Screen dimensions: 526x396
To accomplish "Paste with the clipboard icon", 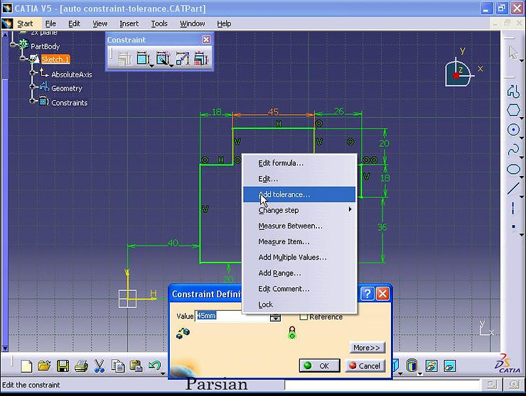I will click(x=136, y=366).
